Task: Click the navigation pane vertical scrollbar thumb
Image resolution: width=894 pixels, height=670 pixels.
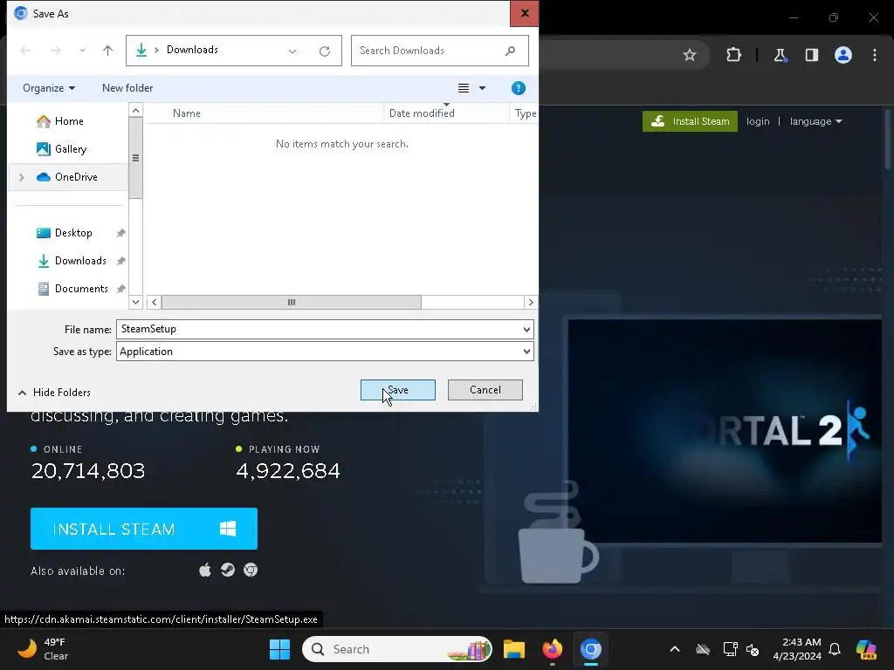Action: [135, 158]
